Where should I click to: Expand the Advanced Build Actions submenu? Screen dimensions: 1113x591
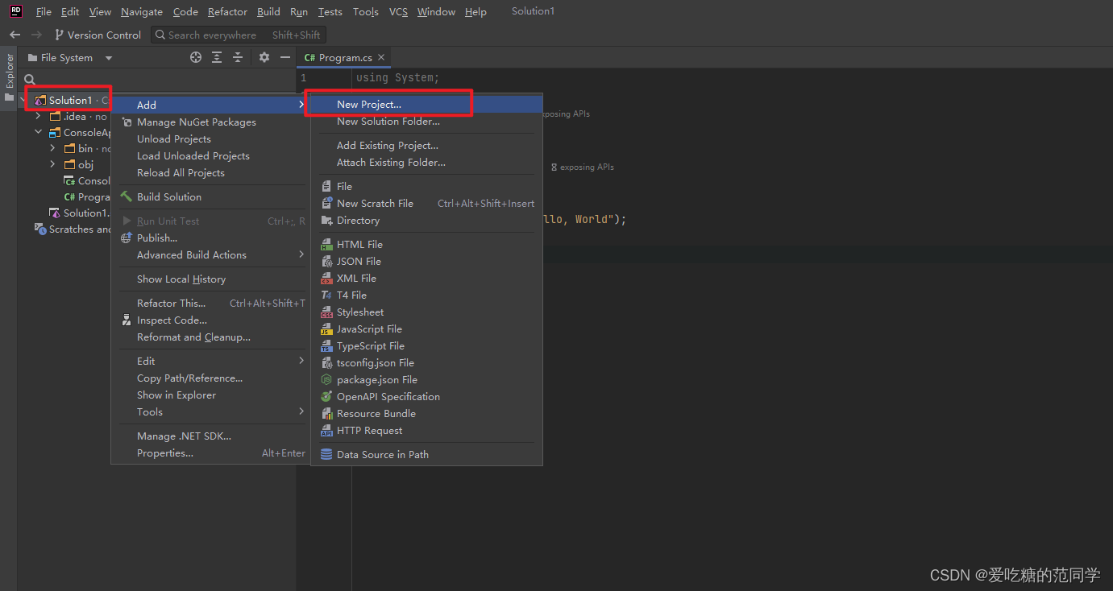(211, 255)
